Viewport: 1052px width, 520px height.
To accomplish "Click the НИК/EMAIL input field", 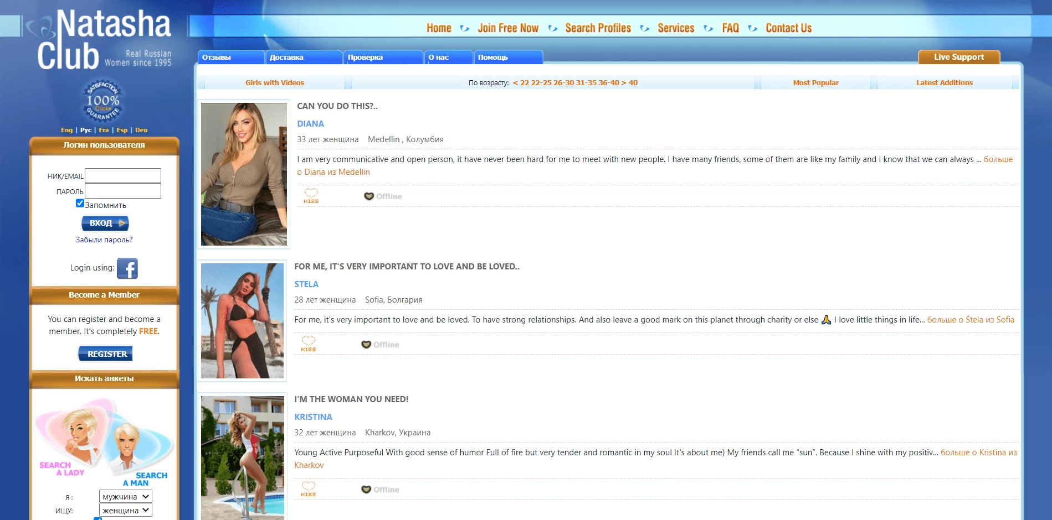I will click(123, 176).
